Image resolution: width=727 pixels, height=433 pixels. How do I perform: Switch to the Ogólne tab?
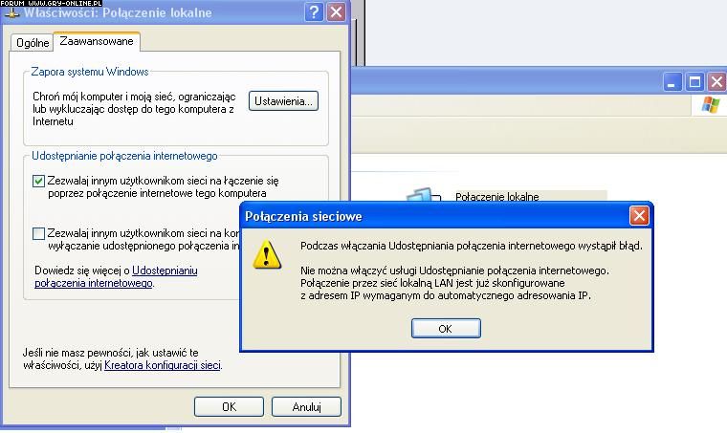coord(33,43)
